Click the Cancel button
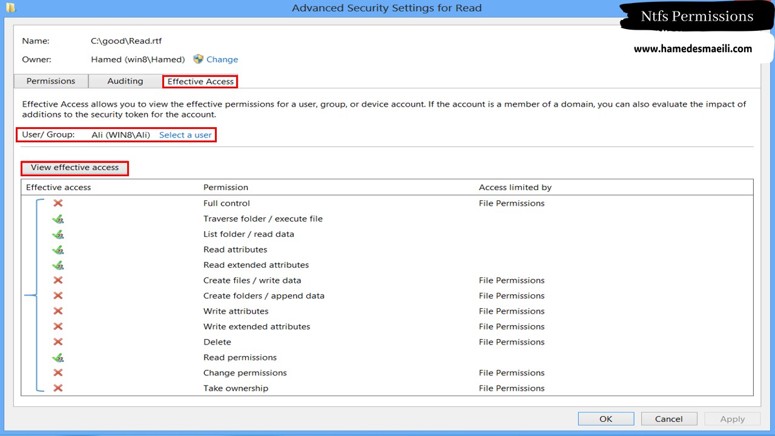775x436 pixels. point(669,419)
